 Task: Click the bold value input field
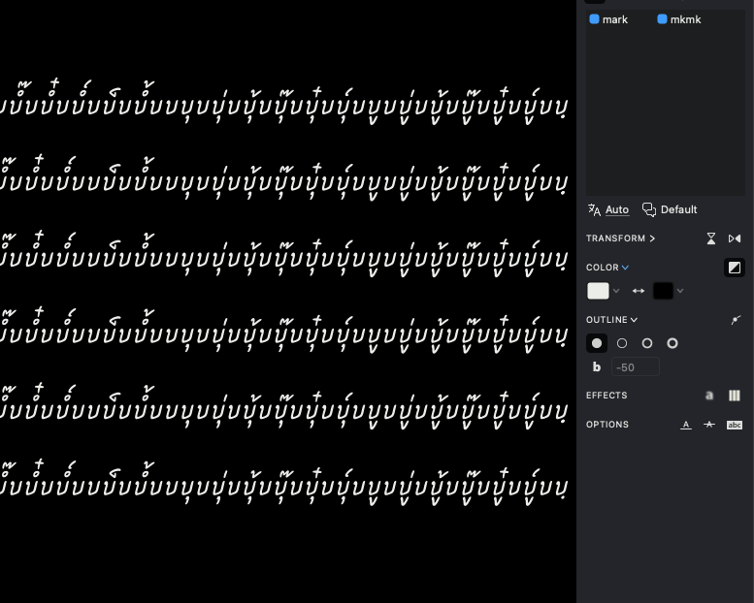click(x=635, y=367)
